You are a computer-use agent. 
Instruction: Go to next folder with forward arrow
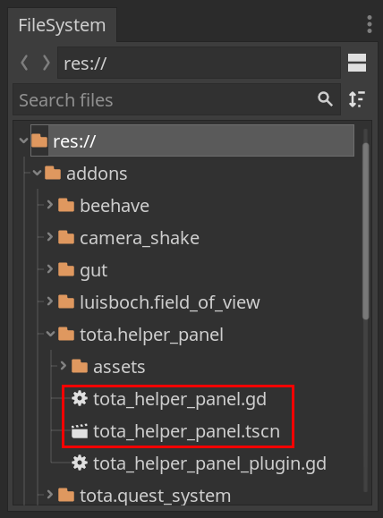tap(47, 63)
